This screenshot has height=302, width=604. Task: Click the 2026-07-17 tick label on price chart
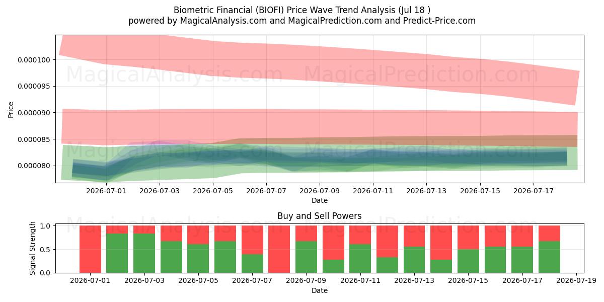coord(533,191)
